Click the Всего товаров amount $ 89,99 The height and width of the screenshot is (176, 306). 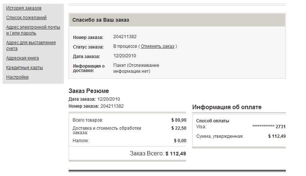click(x=179, y=120)
